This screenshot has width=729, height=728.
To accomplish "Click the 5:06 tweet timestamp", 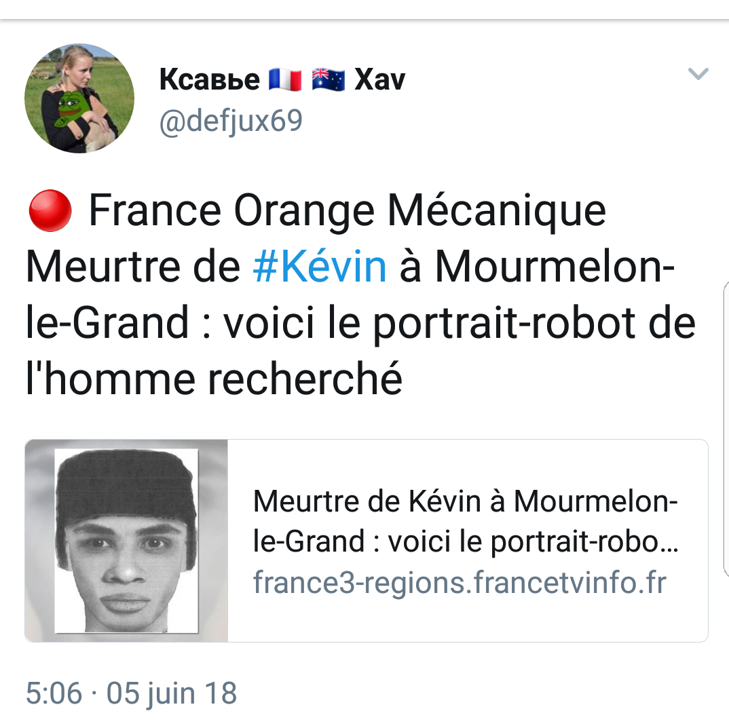I will pyautogui.click(x=54, y=693).
